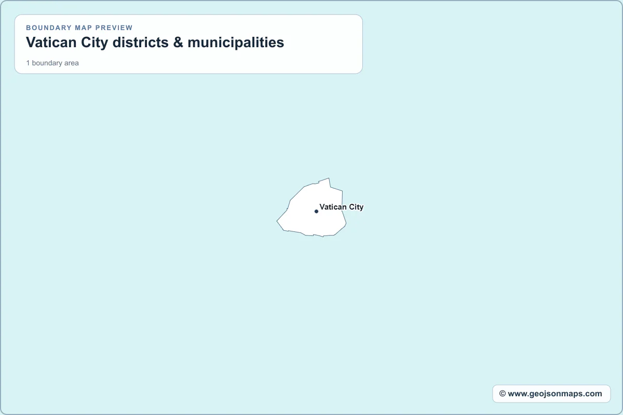The image size is (623, 415).
Task: Click the Vatican City center point marker
Action: (x=316, y=211)
